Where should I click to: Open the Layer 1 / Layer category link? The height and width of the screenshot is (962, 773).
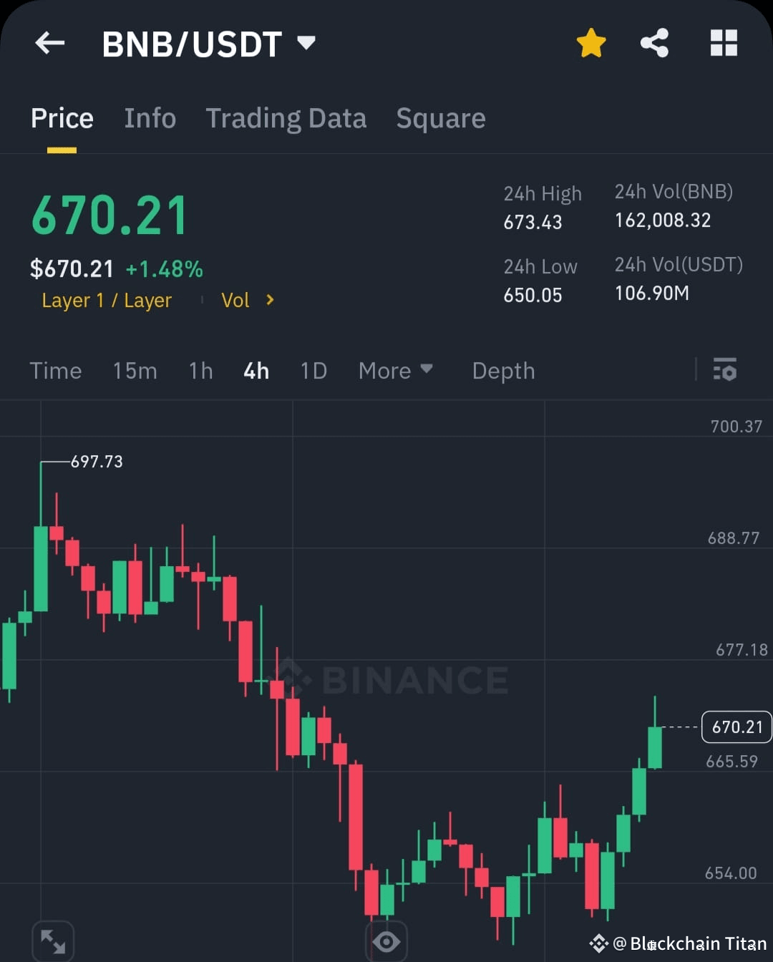coord(106,300)
